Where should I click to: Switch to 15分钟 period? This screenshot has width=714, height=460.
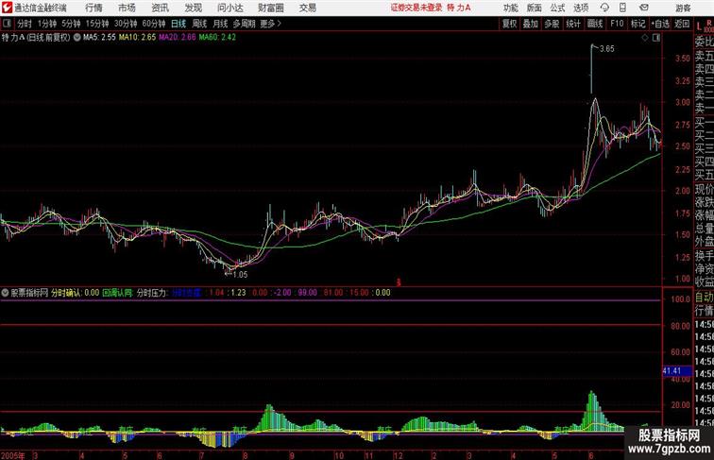(97, 24)
